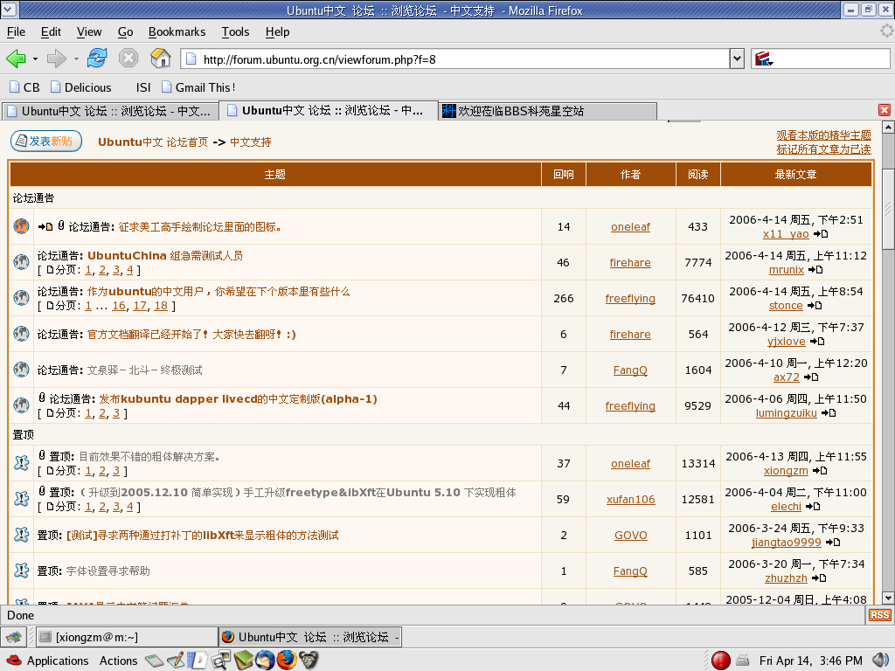
Task: Click the red alert notification icon
Action: 721,661
